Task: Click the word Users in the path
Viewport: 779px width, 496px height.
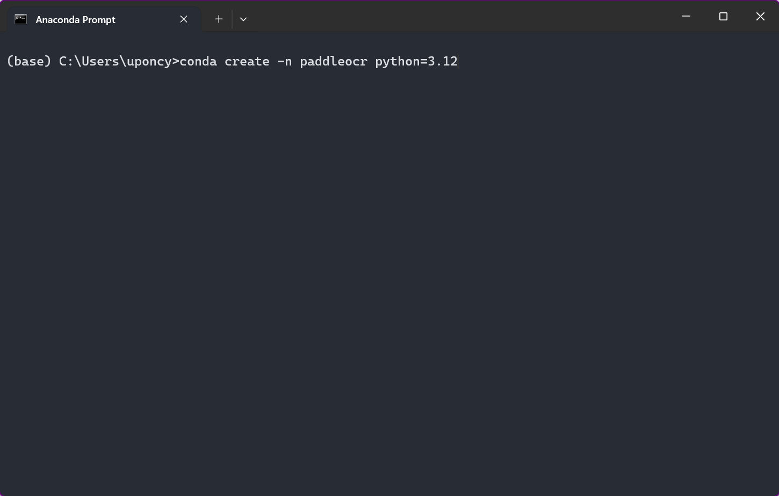Action: [104, 62]
